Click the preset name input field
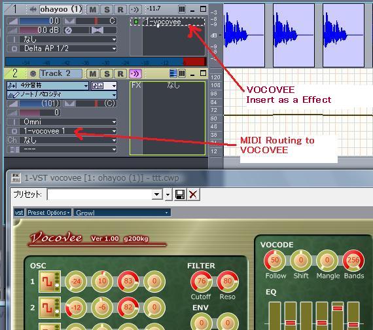Screen dimensions: 373x330 (99, 194)
